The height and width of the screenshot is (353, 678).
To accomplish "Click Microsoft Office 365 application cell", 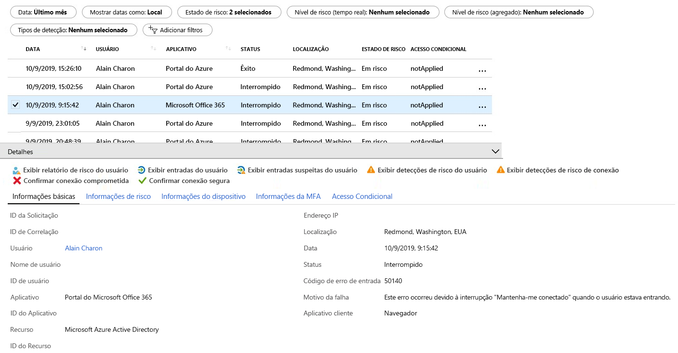I will click(x=195, y=105).
